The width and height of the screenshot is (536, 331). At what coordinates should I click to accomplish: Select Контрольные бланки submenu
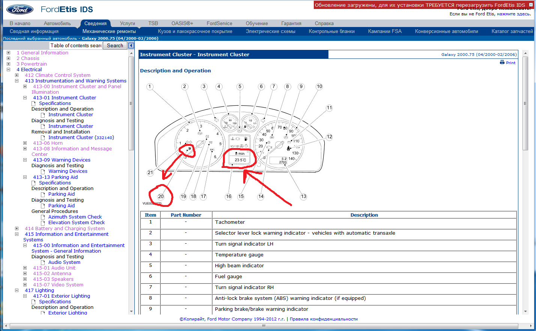click(x=332, y=31)
